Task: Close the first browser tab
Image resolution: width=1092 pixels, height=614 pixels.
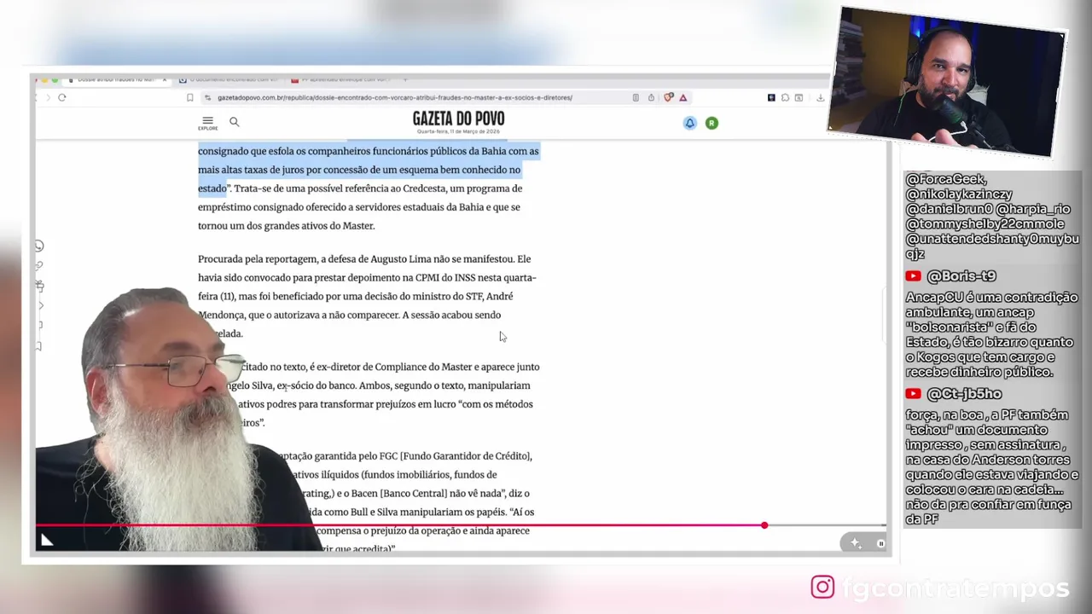Action: coord(164,80)
